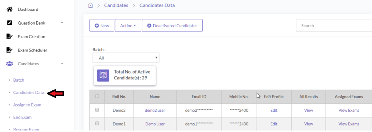Open Exam Creation in sidebar
The image size is (372, 132).
[32, 37]
